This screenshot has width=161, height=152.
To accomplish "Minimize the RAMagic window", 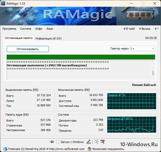I will click(131, 3).
